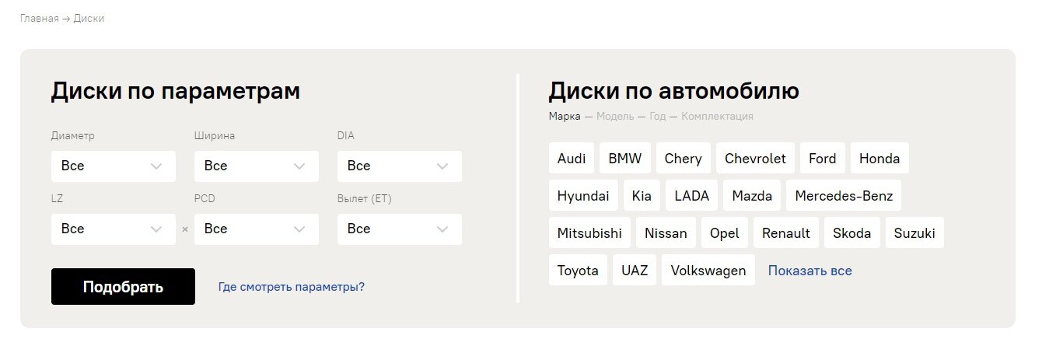Viewport: 1063px width, 353px height.
Task: Open the PCD dropdown
Action: [x=256, y=229]
